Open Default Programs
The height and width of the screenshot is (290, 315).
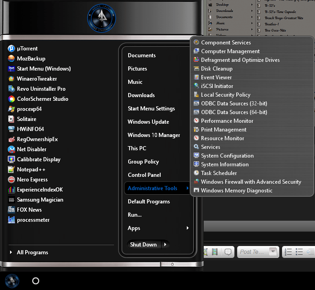coord(149,202)
